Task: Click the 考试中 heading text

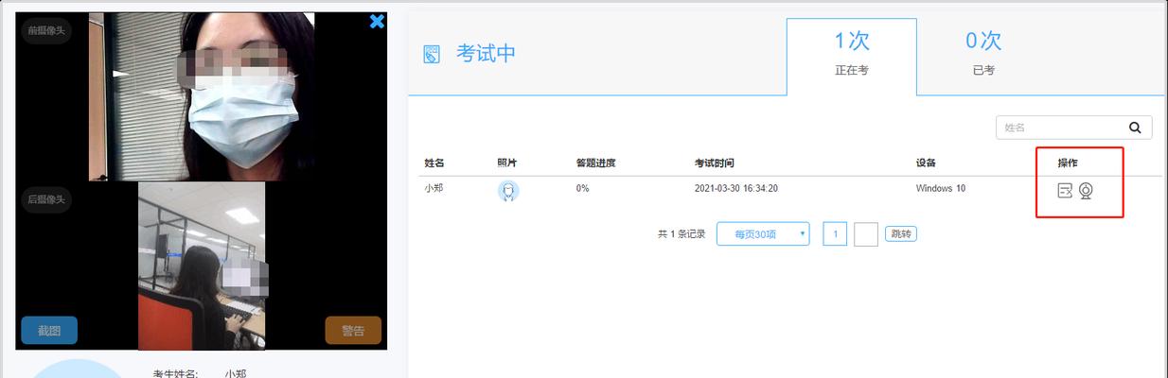Action: coord(487,54)
